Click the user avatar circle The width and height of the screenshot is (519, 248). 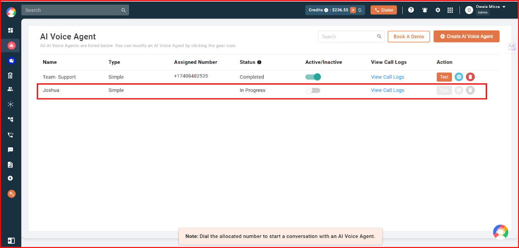[469, 10]
